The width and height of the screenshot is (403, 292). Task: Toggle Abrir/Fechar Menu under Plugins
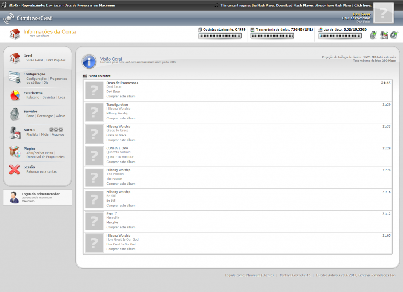[x=40, y=153]
